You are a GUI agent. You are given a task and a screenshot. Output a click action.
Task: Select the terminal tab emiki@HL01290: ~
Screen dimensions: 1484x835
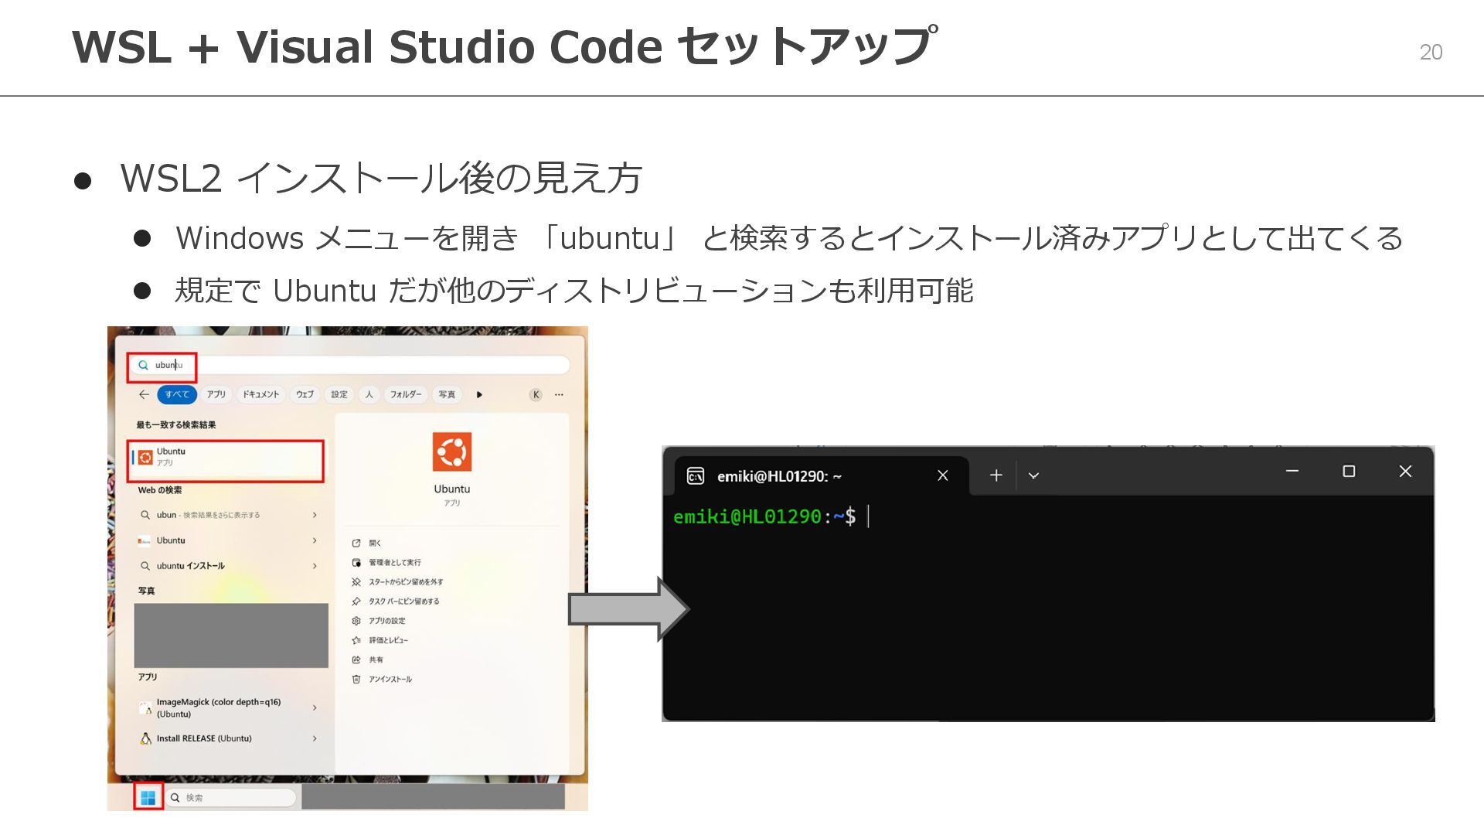tap(822, 475)
